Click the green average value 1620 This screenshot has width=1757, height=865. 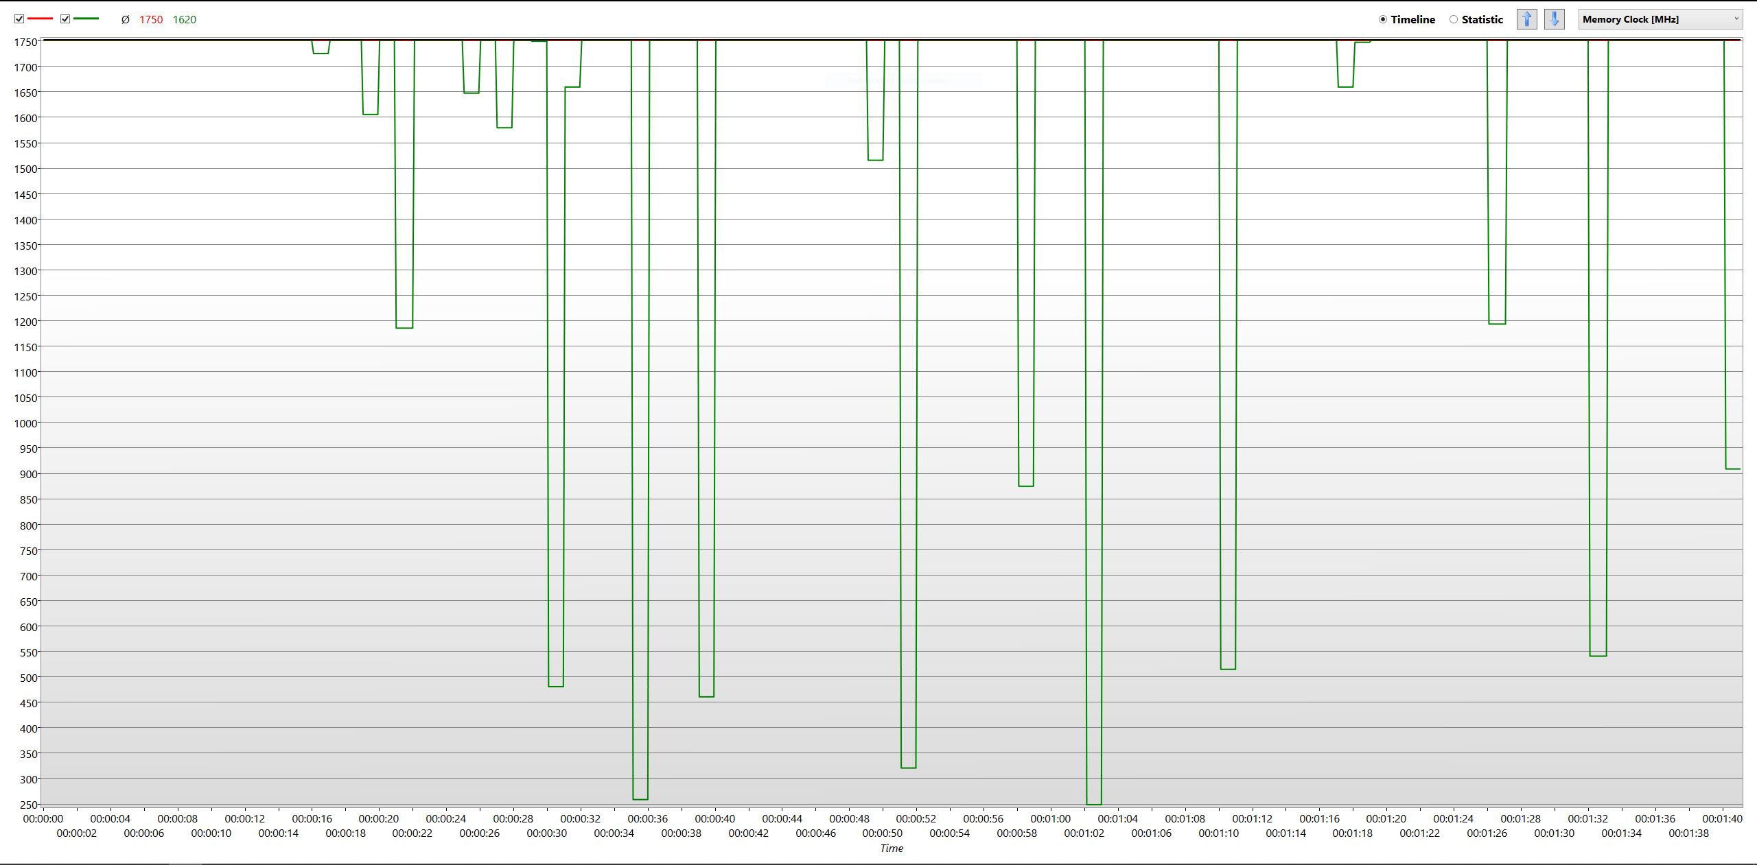pyautogui.click(x=185, y=20)
